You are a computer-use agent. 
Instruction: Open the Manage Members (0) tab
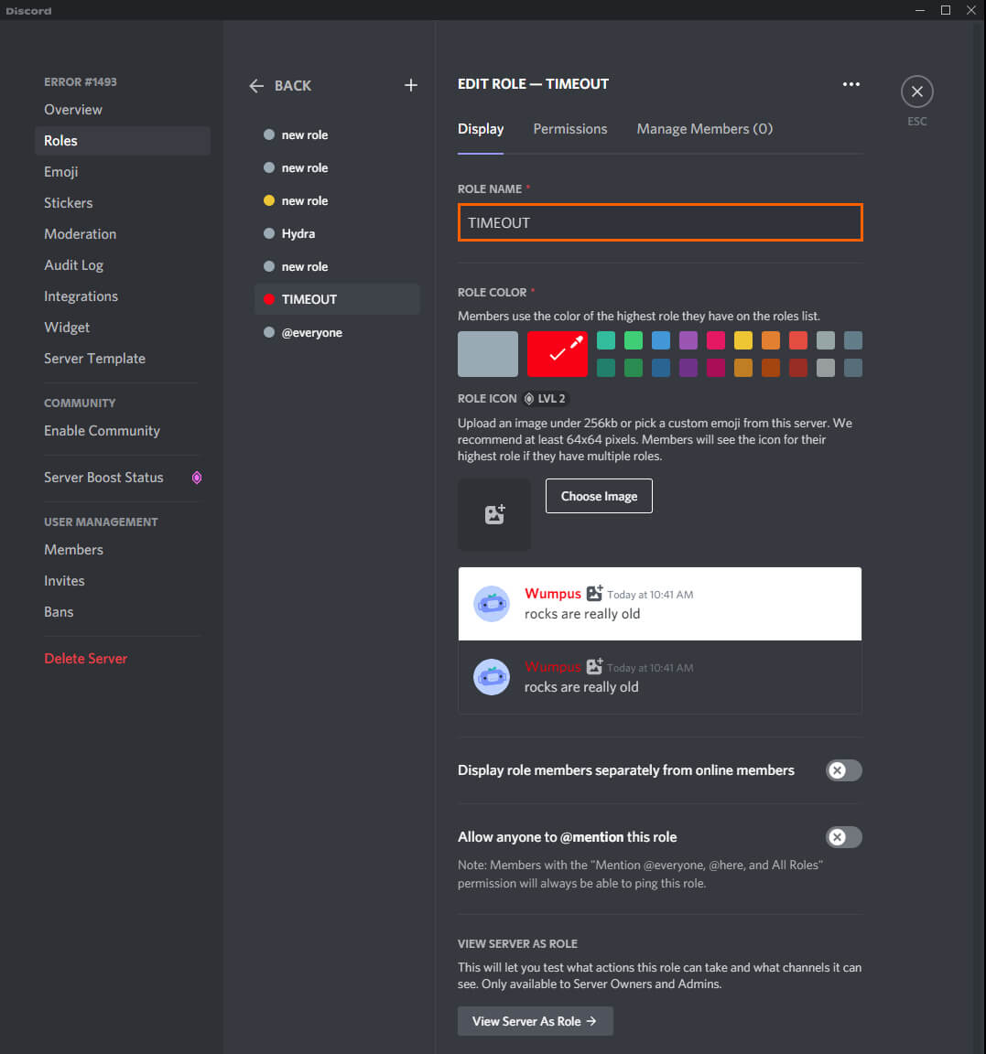tap(705, 129)
